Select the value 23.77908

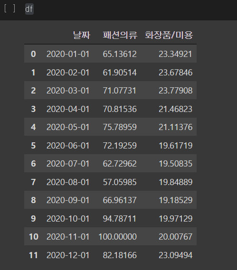(175, 91)
